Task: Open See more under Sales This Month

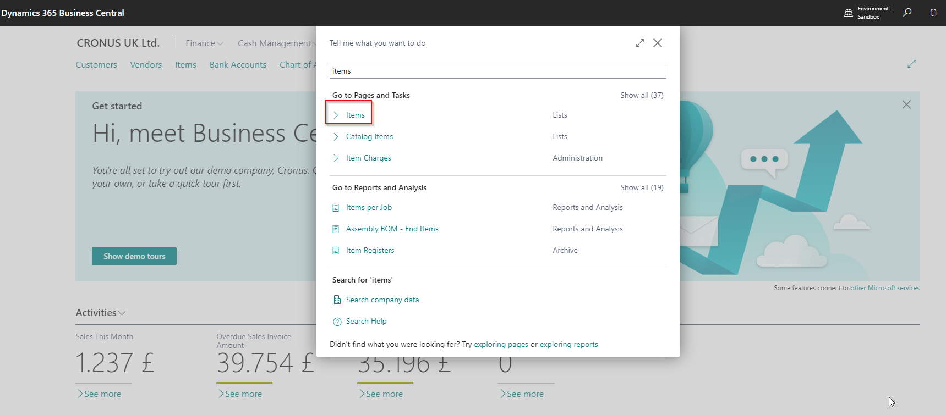Action: point(99,394)
